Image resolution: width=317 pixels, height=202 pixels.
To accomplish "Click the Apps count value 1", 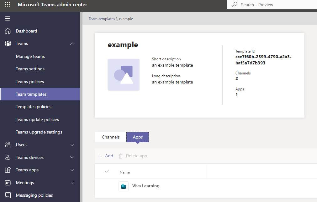I will point(236,94).
